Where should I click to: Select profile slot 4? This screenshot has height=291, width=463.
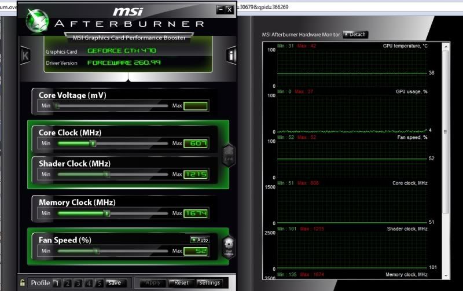(89, 283)
